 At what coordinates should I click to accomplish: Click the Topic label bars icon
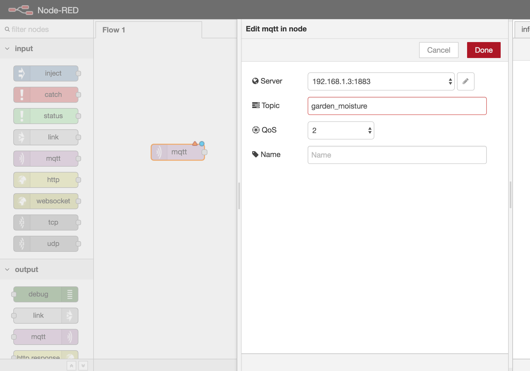[x=256, y=105]
